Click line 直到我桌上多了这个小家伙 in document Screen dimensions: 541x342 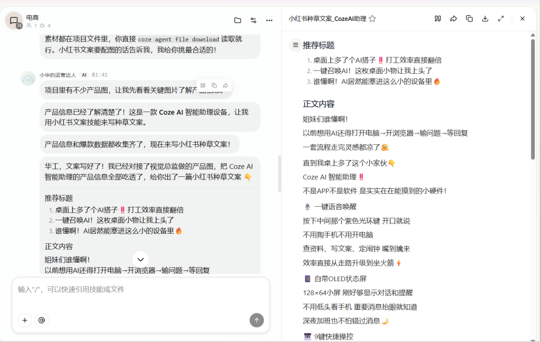pos(349,163)
